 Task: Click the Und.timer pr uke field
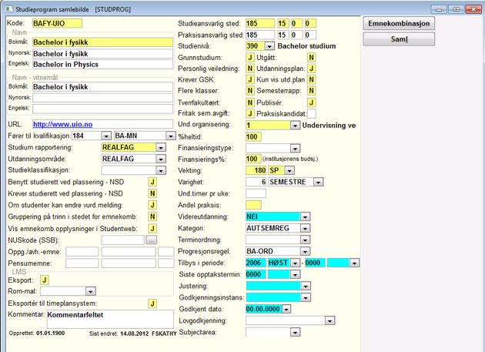tap(256, 193)
